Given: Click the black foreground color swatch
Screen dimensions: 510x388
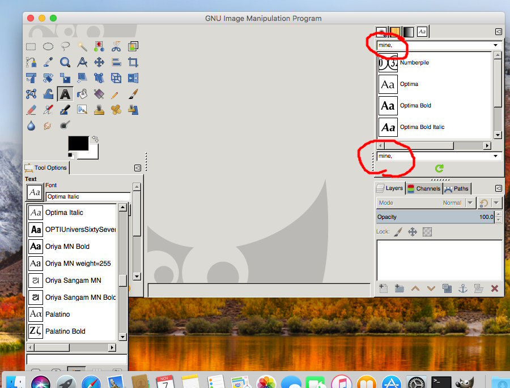Looking at the screenshot, I should 78,143.
